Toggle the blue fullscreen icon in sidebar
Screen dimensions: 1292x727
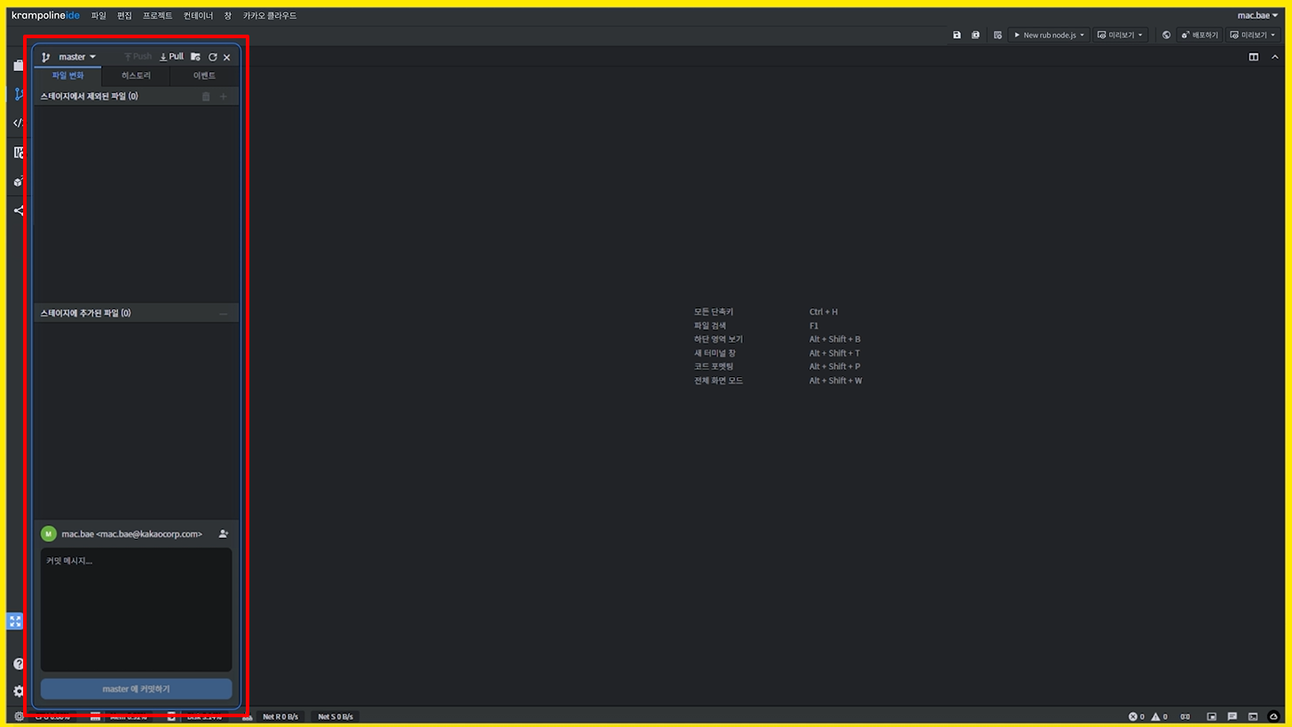[15, 621]
